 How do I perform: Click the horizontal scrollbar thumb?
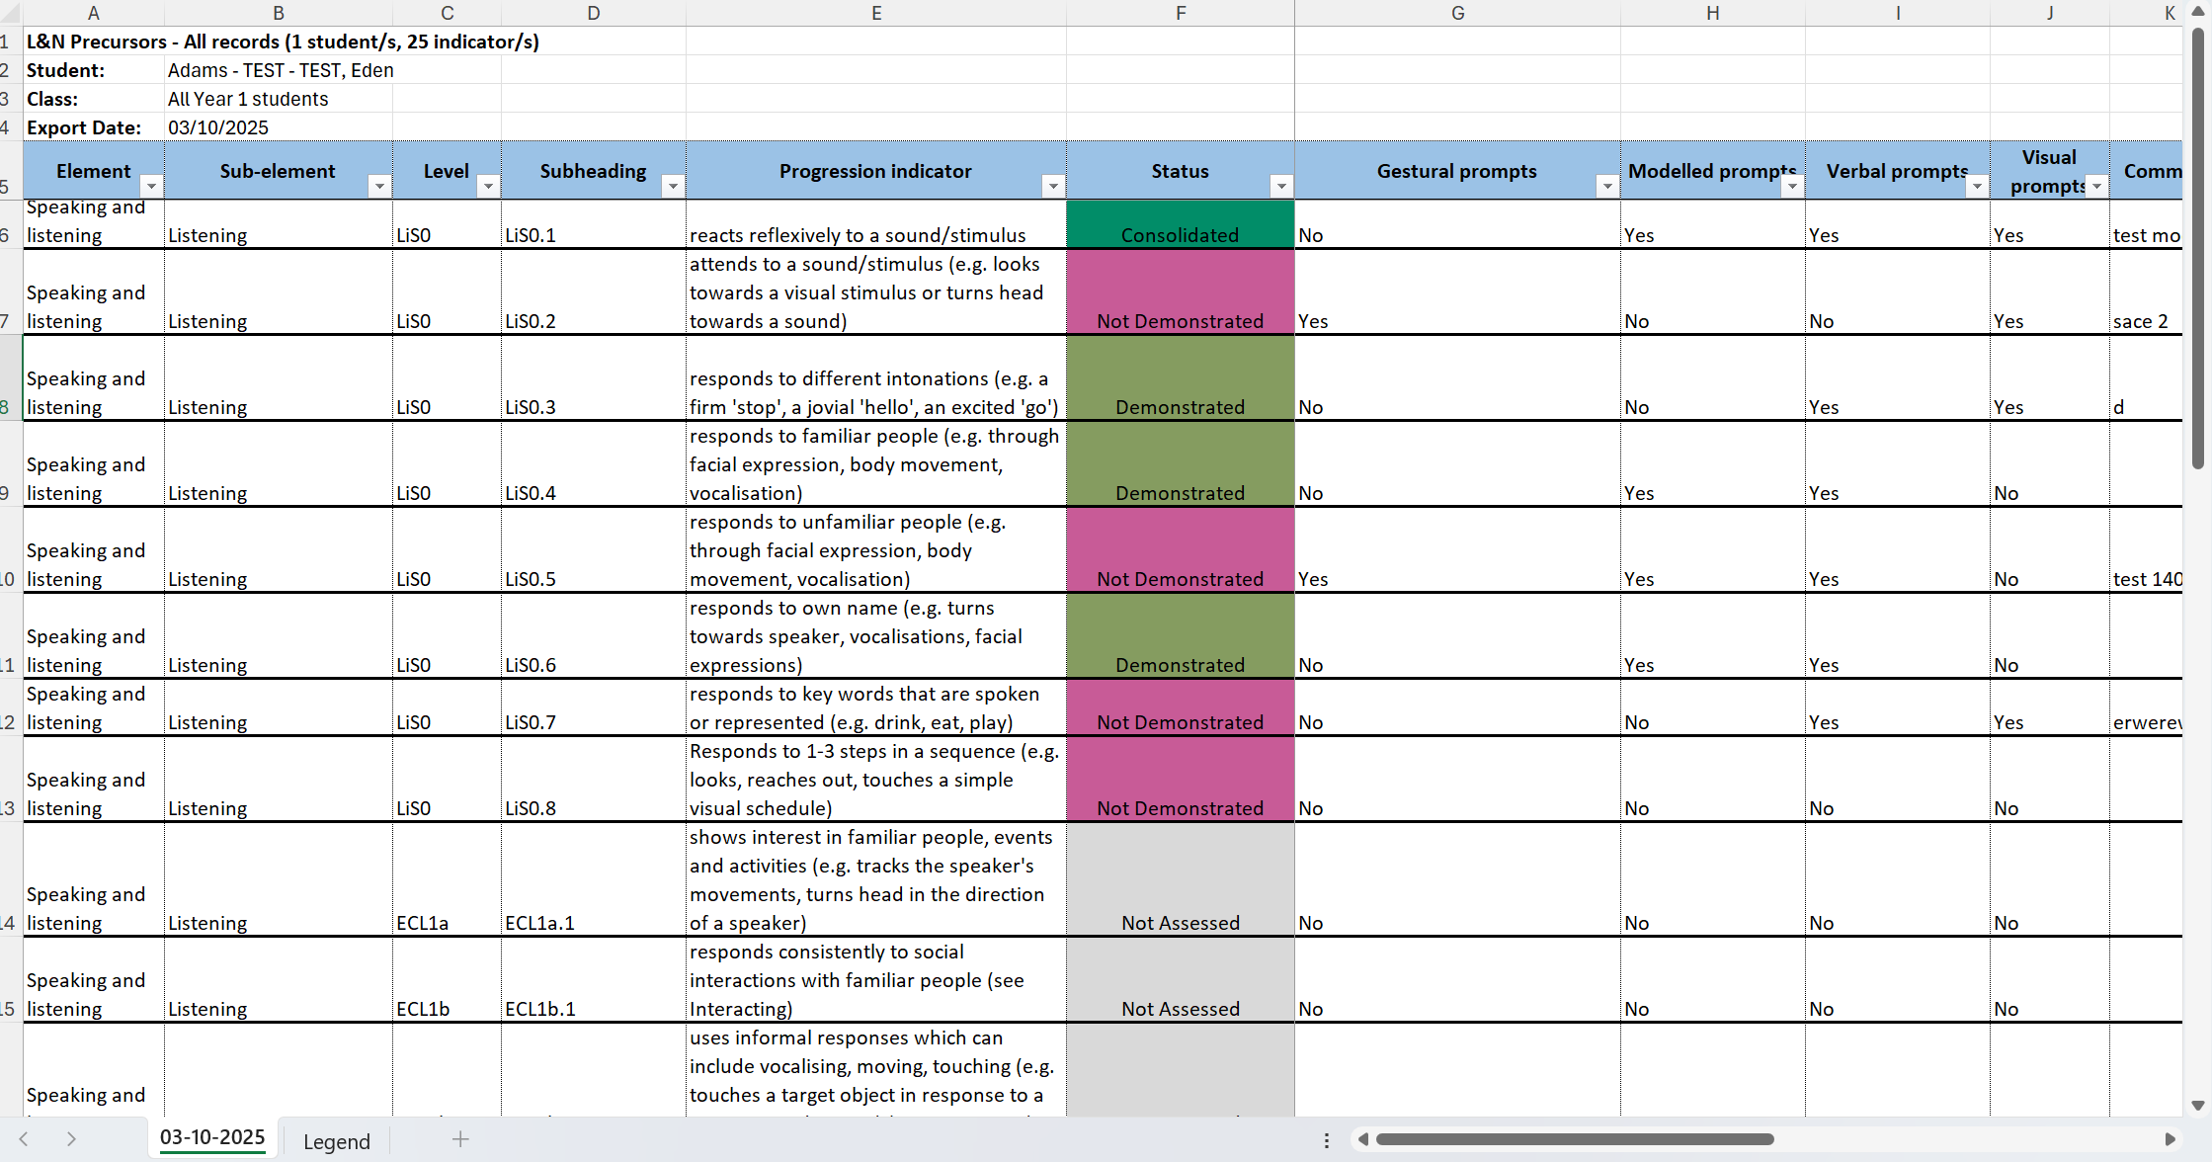[1574, 1139]
